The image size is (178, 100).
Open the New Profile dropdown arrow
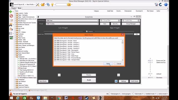click(x=35, y=4)
